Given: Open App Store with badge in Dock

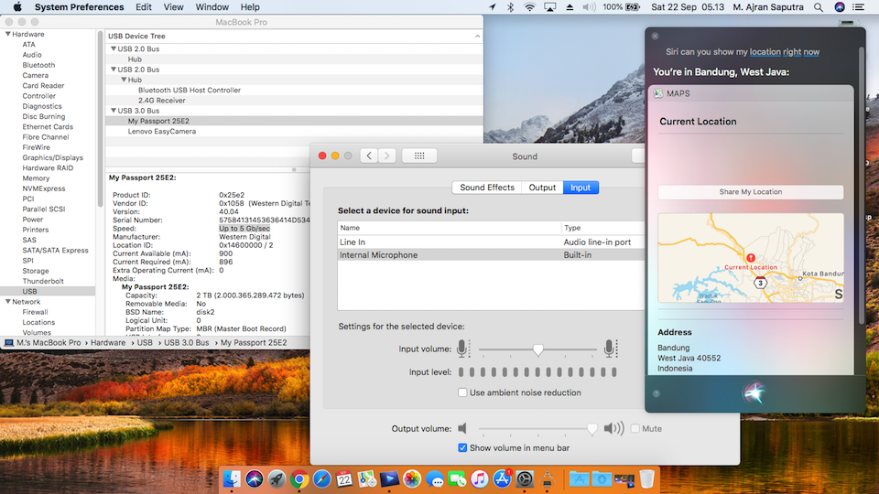Looking at the screenshot, I should (502, 479).
